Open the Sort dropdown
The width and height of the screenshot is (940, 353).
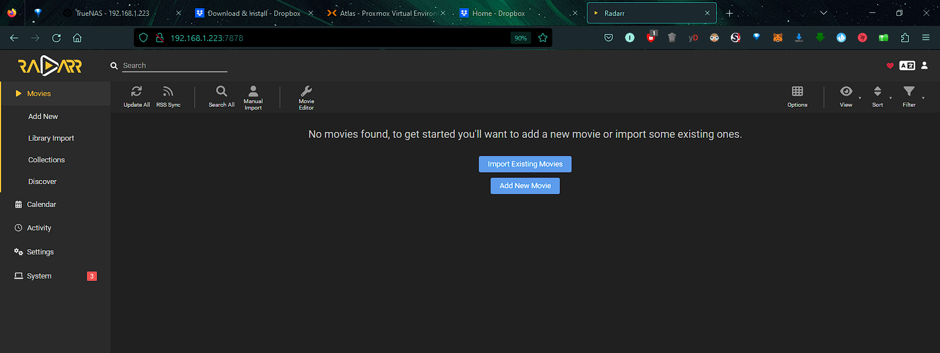coord(878,96)
